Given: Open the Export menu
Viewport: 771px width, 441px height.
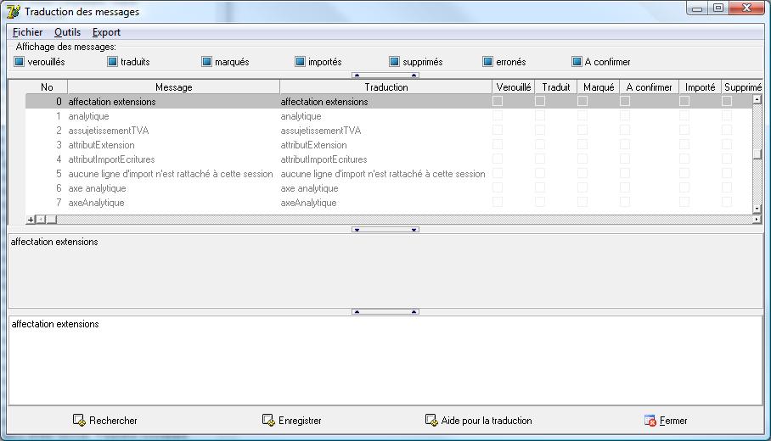Looking at the screenshot, I should tap(106, 32).
